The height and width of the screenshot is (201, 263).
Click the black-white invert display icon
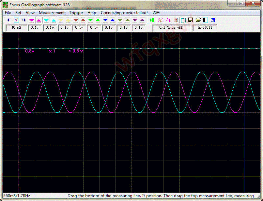[205, 20]
